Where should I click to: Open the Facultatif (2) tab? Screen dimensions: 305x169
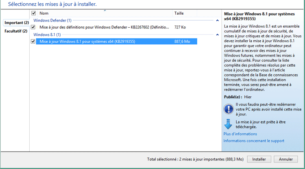coord(16,31)
